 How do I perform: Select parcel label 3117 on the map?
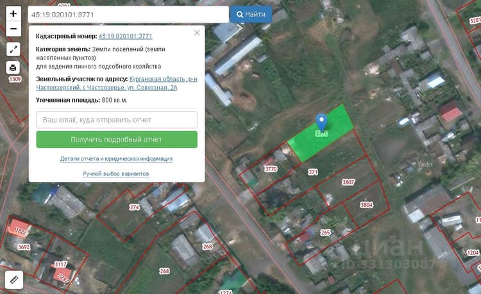pos(61,265)
